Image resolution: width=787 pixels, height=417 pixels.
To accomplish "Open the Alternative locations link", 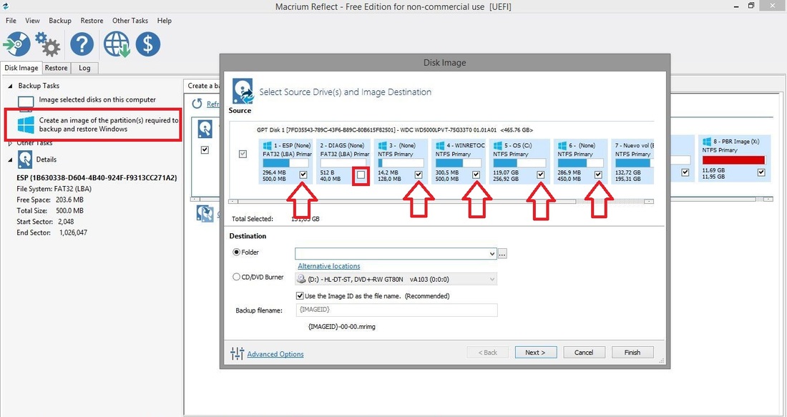I will (x=329, y=266).
